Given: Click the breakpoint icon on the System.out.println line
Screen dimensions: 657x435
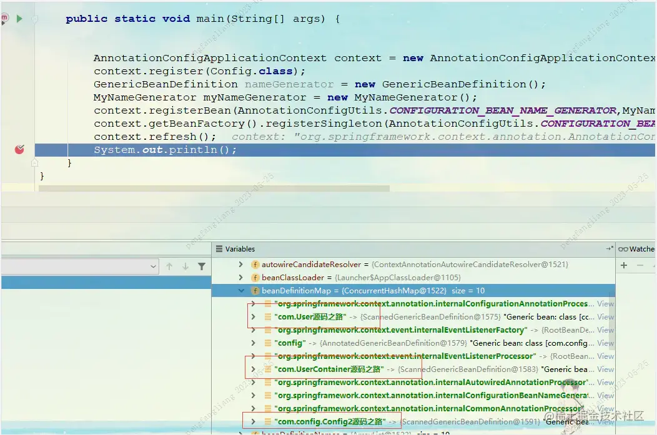Looking at the screenshot, I should [19, 149].
